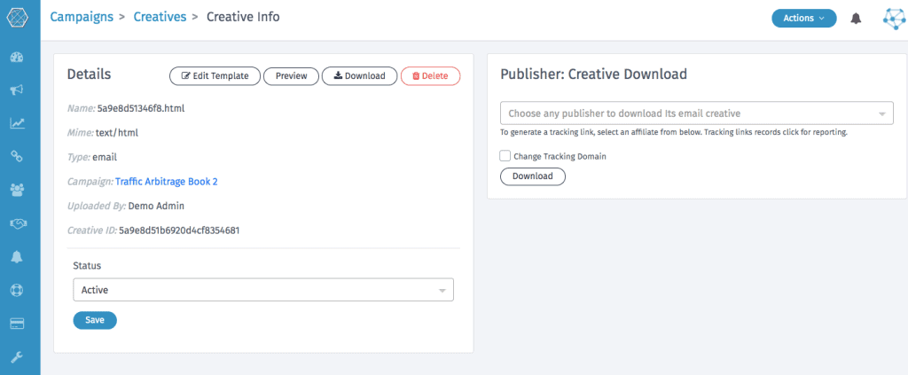Viewport: 908px width, 375px height.
Task: Click the hexagon logo at top left
Action: point(19,18)
